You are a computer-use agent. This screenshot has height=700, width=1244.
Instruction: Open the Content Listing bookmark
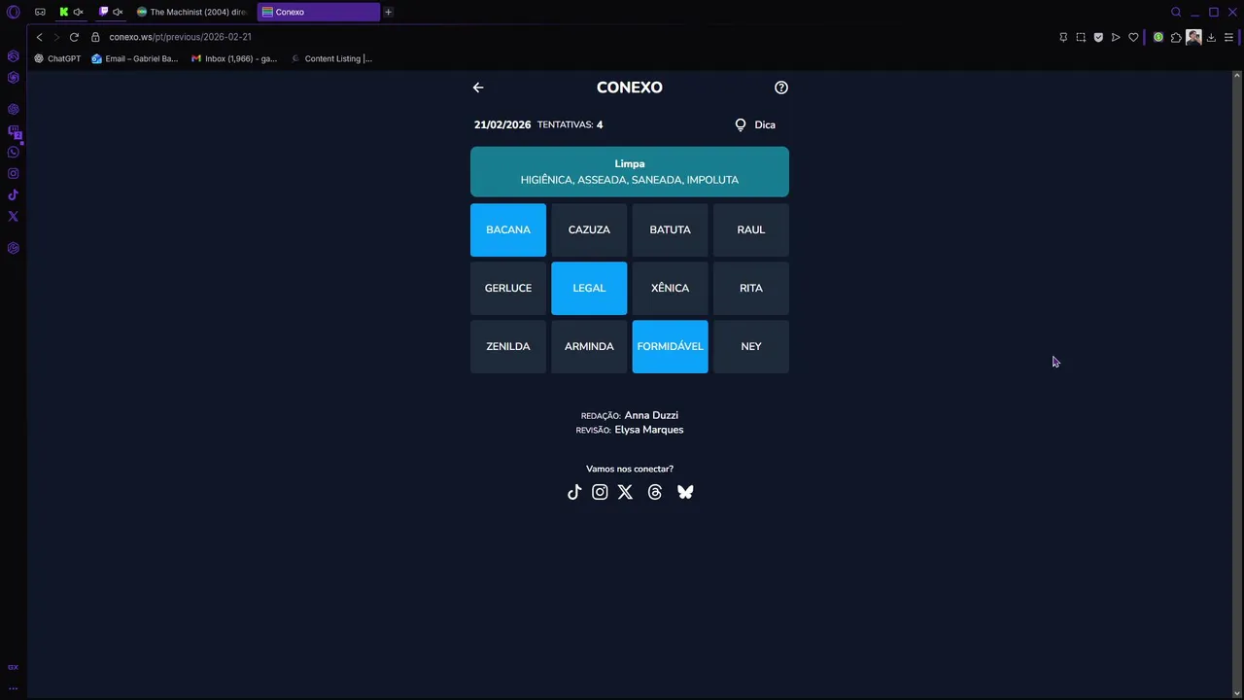coord(331,58)
